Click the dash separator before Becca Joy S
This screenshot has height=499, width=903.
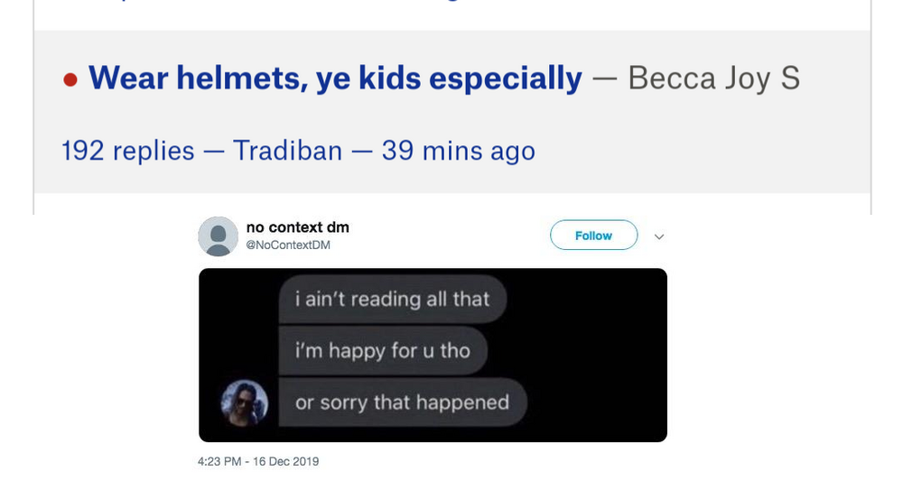pos(605,79)
